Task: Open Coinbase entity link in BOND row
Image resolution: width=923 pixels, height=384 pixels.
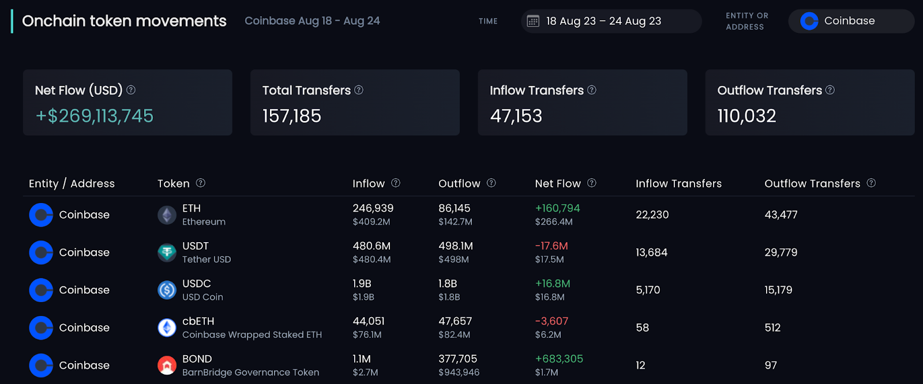Action: 84,365
